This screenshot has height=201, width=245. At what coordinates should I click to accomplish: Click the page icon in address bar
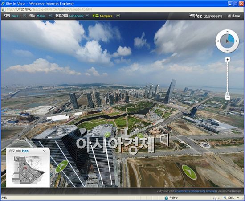point(4,9)
